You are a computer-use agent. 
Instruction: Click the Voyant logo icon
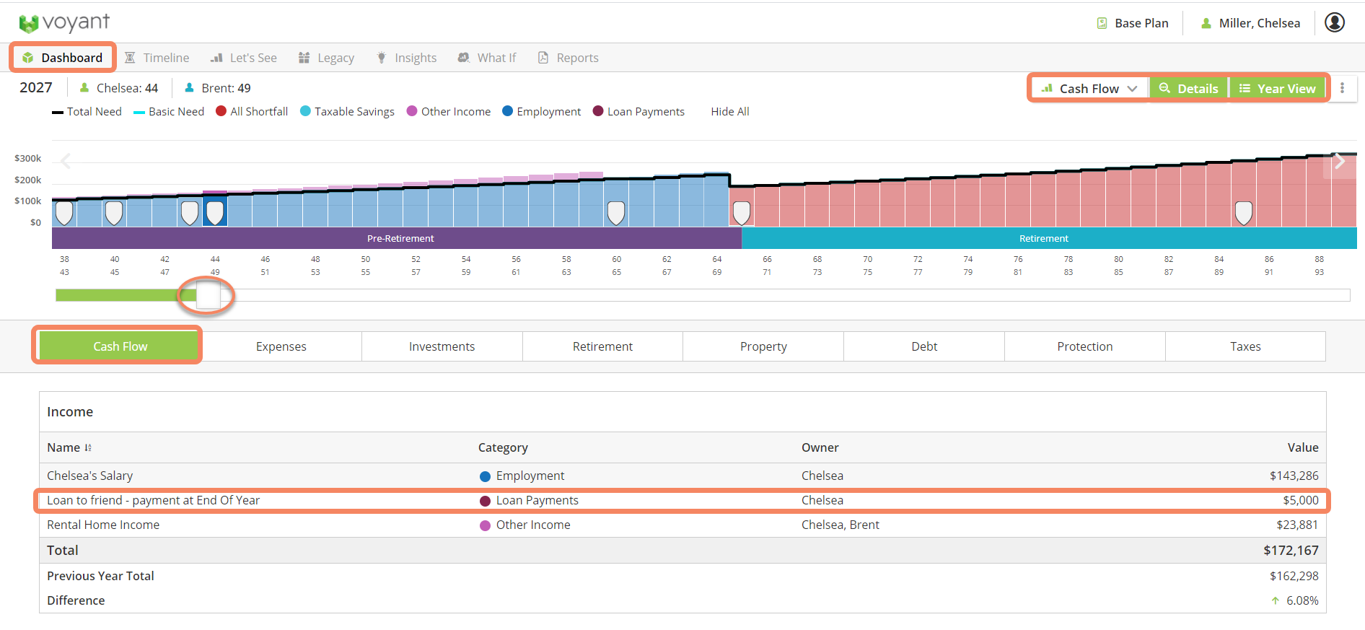tap(28, 24)
